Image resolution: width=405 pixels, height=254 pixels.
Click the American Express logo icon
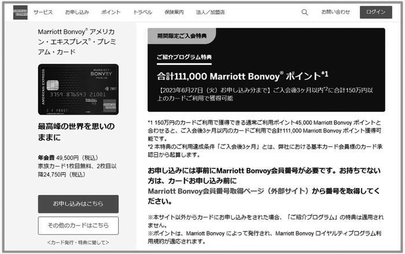(20, 12)
